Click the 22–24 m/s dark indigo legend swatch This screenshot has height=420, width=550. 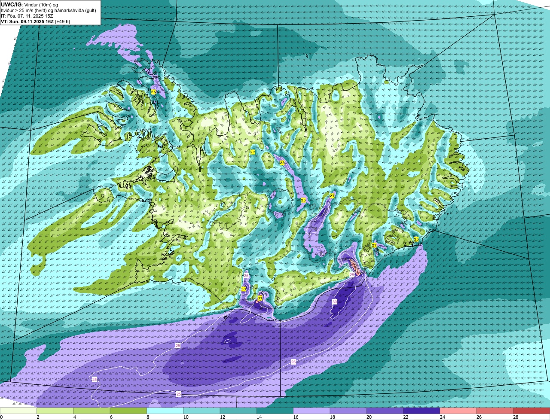point(422,411)
